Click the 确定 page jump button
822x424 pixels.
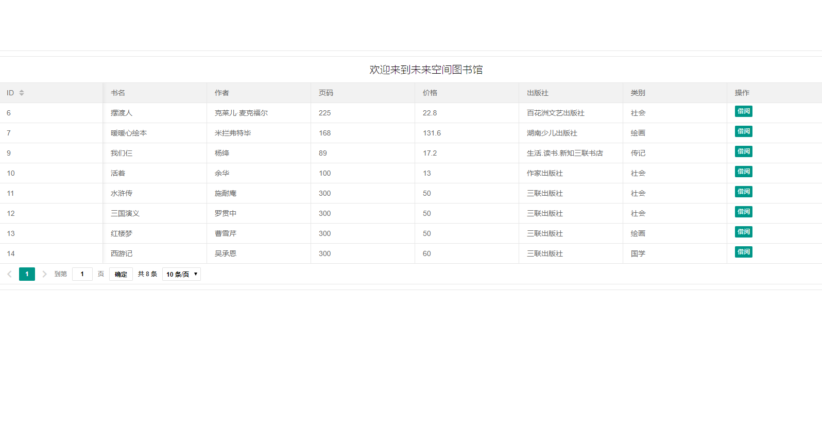coord(121,274)
